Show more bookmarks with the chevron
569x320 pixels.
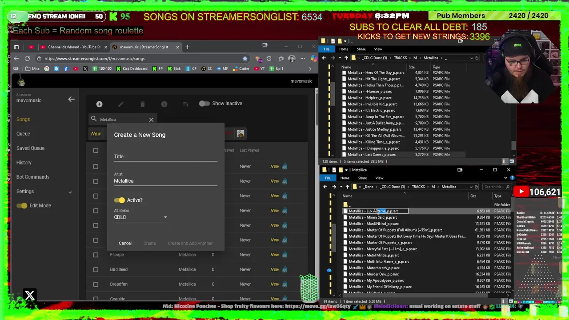click(310, 68)
